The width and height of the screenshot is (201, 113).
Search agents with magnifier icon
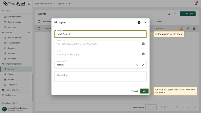click(x=175, y=14)
